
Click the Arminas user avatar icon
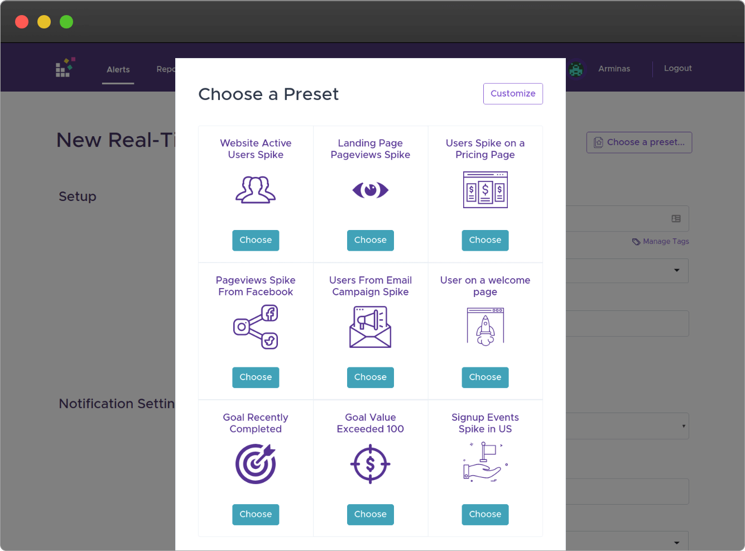click(576, 69)
